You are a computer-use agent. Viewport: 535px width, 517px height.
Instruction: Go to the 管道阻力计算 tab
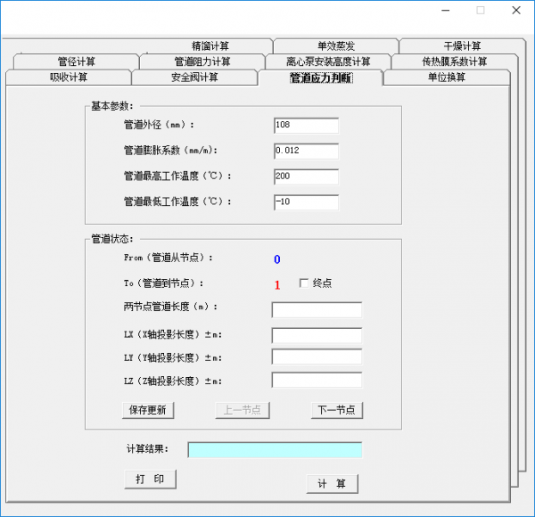tap(202, 62)
